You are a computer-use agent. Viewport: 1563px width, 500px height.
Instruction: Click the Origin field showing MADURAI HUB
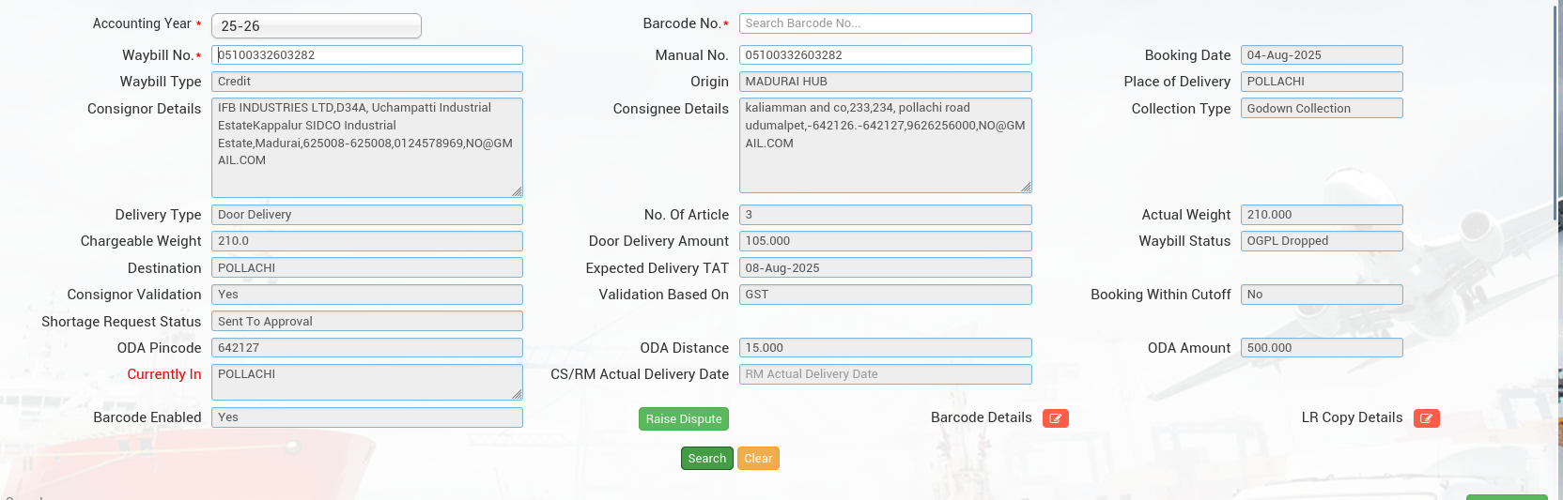pos(885,82)
